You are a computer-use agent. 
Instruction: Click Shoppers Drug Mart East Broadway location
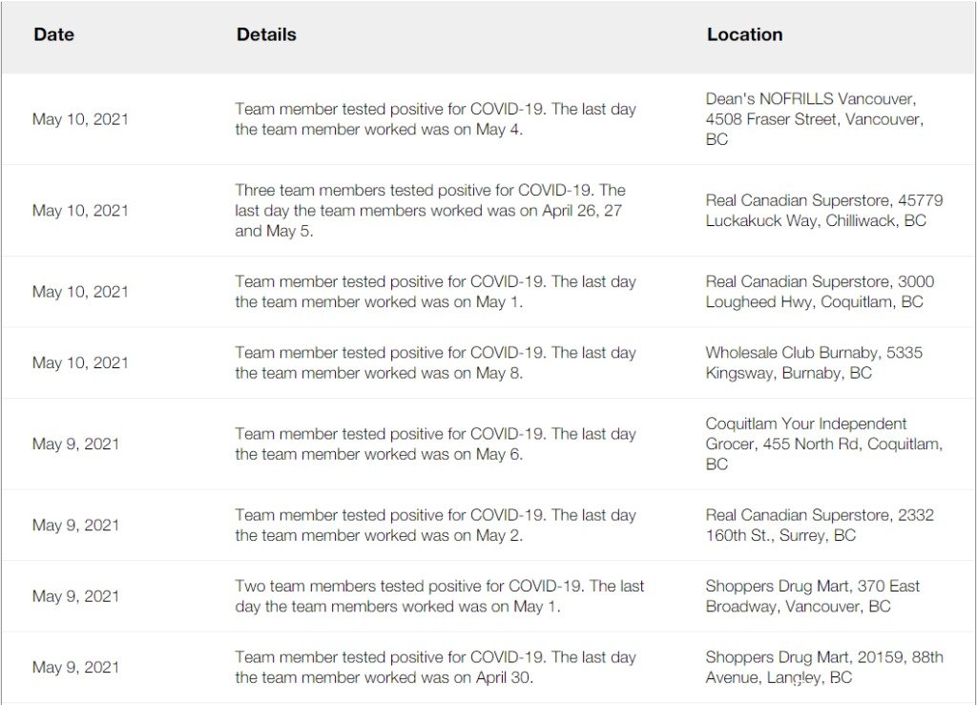(x=813, y=596)
